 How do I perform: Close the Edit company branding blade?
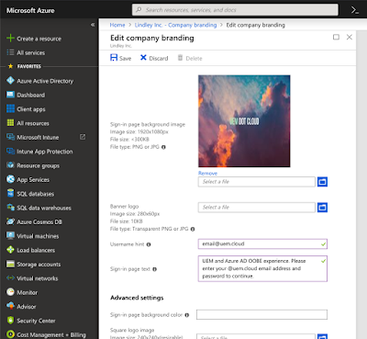(350, 37)
